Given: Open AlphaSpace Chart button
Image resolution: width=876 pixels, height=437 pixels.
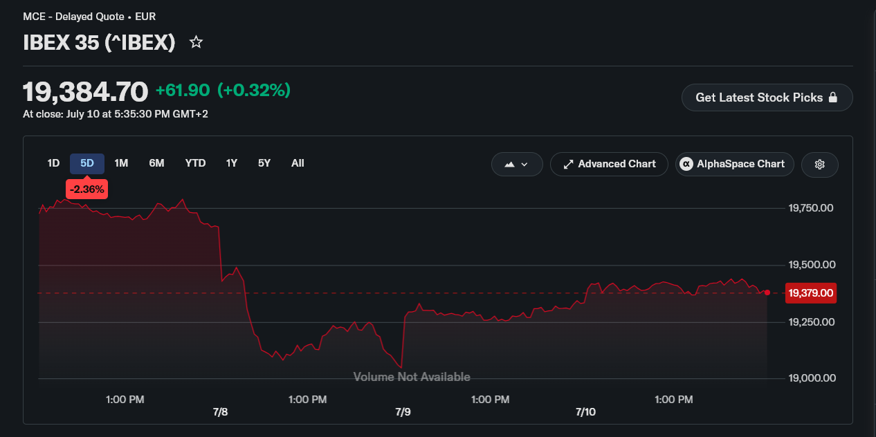Looking at the screenshot, I should point(734,165).
